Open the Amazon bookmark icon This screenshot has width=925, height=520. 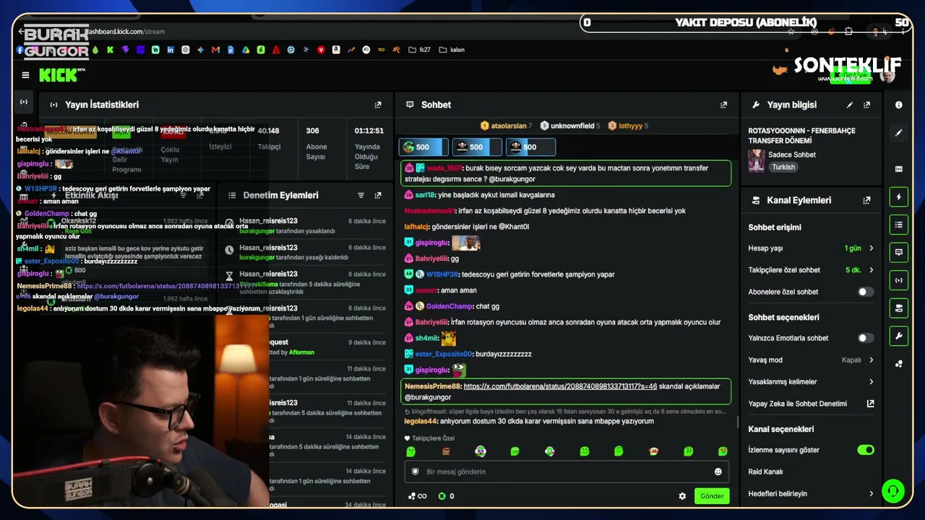(336, 50)
